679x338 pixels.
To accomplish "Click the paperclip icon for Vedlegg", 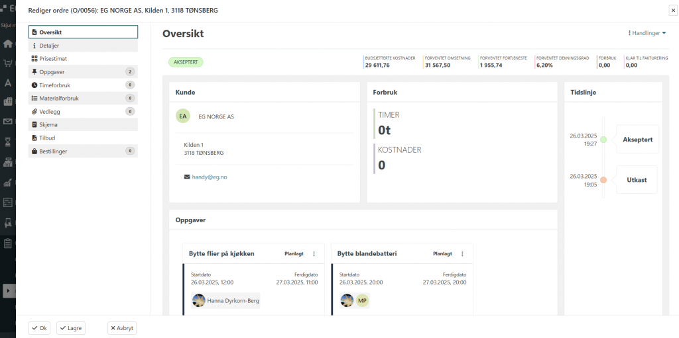I will 34,112.
